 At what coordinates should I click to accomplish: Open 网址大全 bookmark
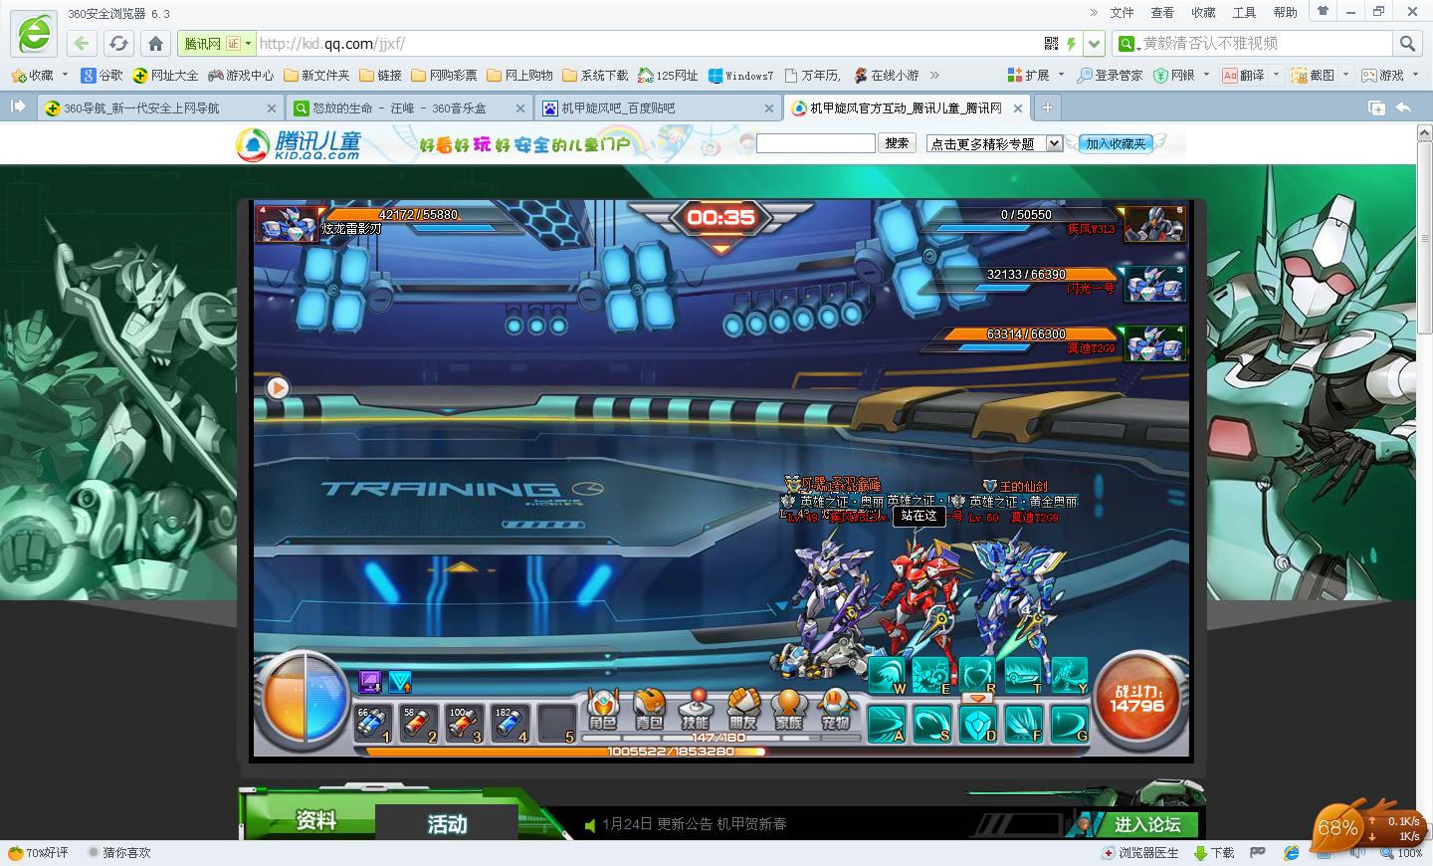165,75
